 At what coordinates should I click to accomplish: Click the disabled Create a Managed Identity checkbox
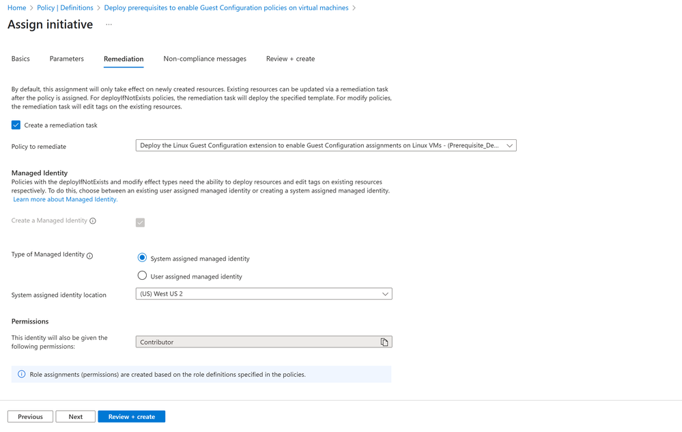[140, 222]
